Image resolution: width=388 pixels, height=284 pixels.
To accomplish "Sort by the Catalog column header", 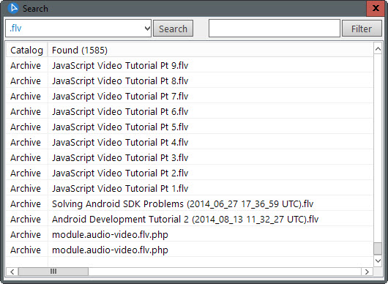I will (27, 51).
